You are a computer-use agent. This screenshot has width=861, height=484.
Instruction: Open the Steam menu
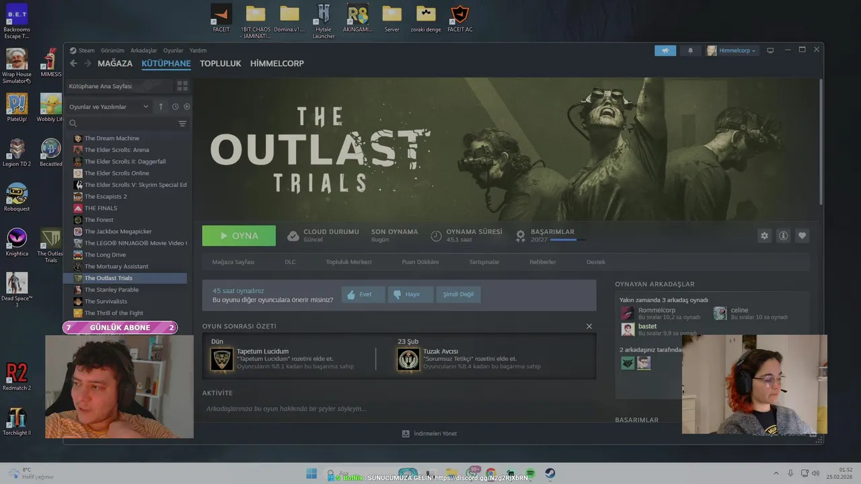pos(87,50)
